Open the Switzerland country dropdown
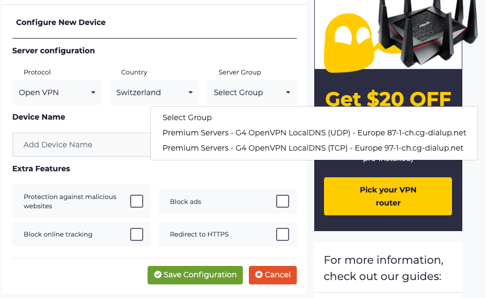 [154, 92]
